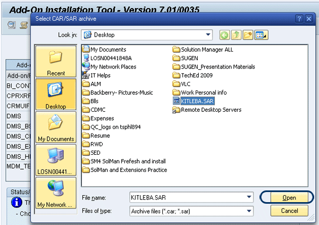The height and width of the screenshot is (225, 319).
Task: Expand the Files of type dropdown
Action: (x=248, y=211)
